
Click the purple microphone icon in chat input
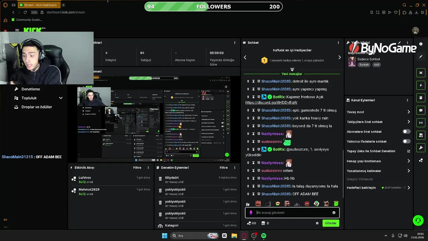tap(251, 213)
